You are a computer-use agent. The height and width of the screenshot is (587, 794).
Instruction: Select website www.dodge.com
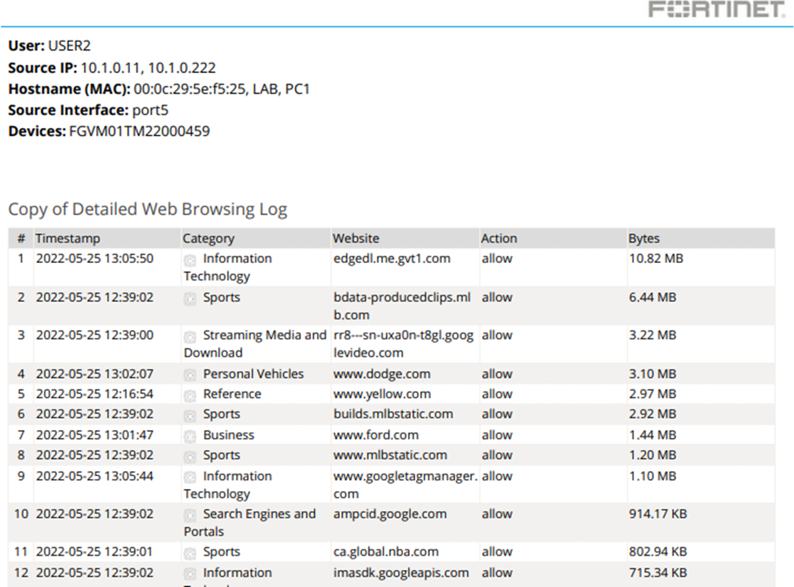pos(382,374)
